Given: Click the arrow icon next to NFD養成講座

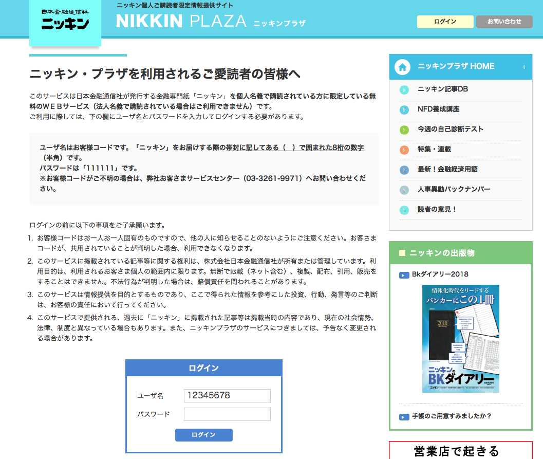Looking at the screenshot, I should click(404, 110).
